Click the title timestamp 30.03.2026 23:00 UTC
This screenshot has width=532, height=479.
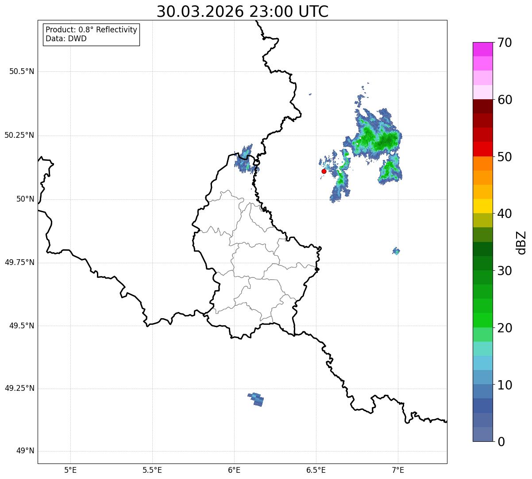(242, 12)
